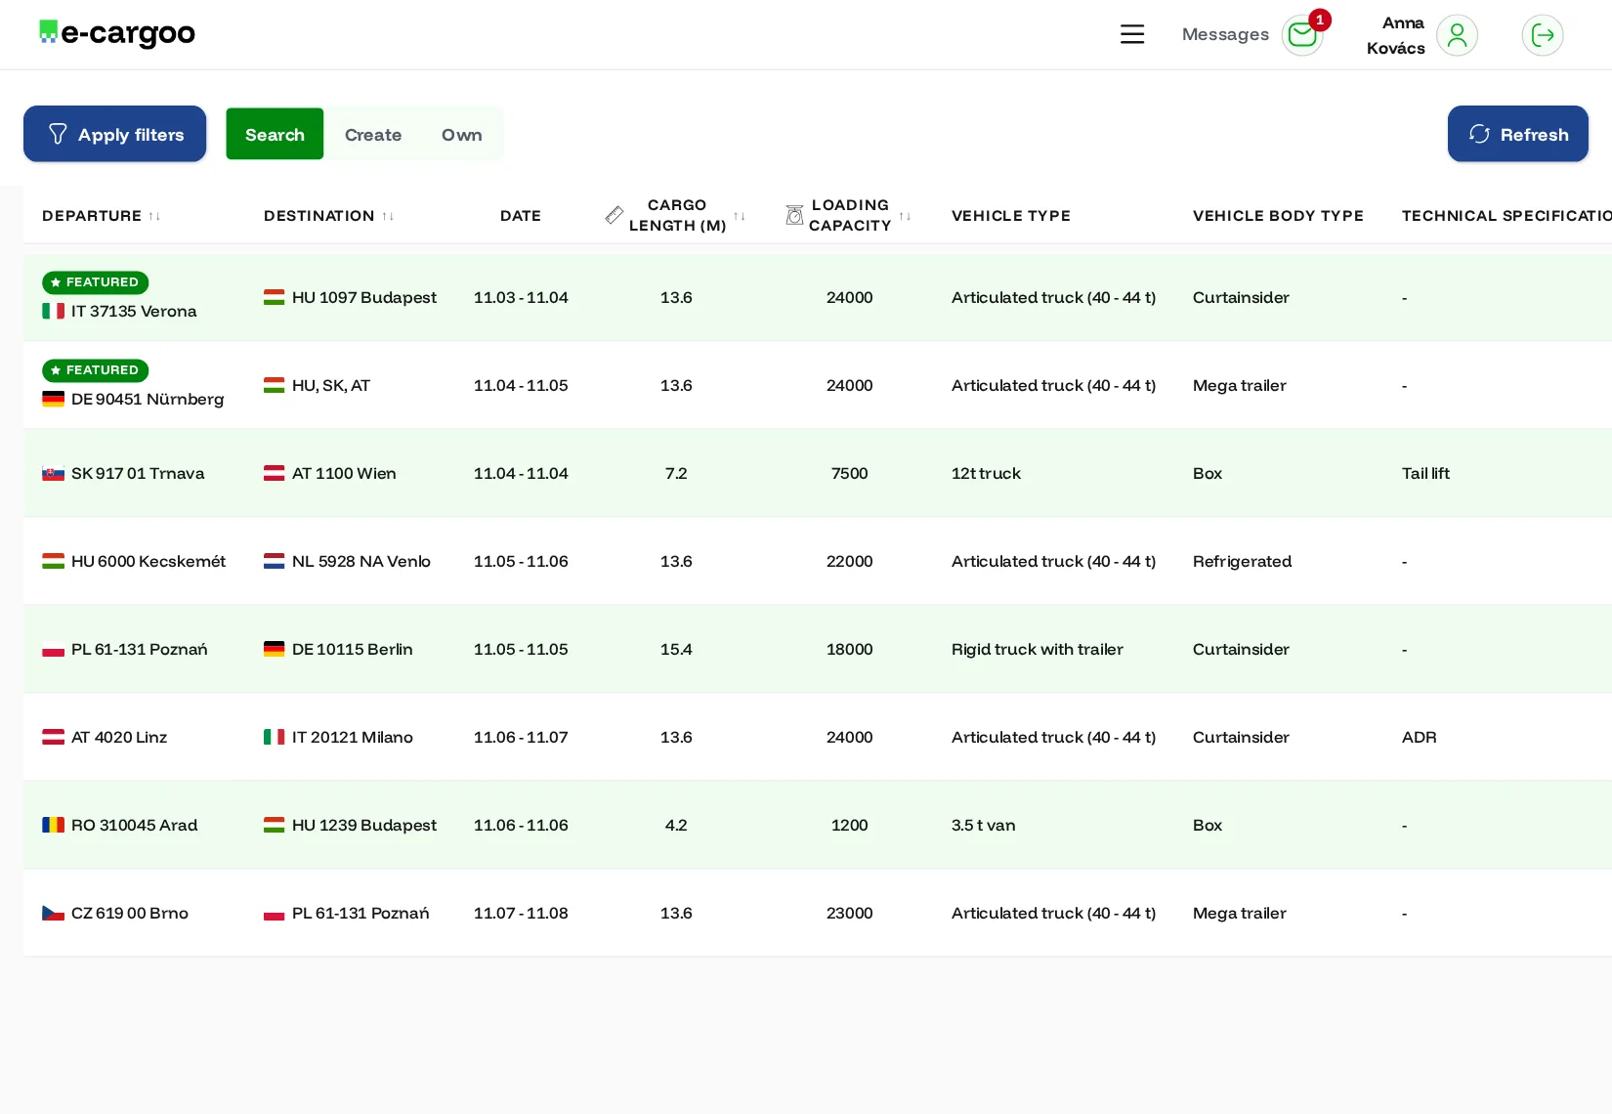Click the Refresh button
This screenshot has width=1612, height=1114.
[1517, 134]
